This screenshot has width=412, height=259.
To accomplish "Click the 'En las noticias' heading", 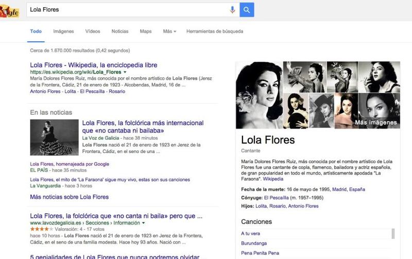I will pos(51,112).
